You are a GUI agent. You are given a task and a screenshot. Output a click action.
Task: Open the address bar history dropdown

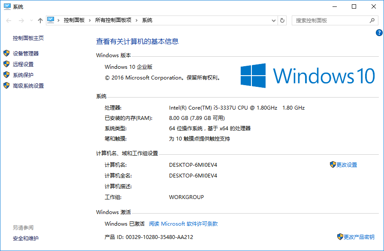point(274,21)
